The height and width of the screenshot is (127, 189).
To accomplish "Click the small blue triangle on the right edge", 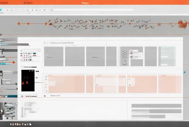I will [184, 72].
